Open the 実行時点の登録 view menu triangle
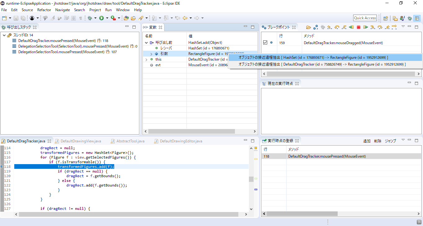Image resolution: width=423 pixels, height=226 pixels. 403,140
